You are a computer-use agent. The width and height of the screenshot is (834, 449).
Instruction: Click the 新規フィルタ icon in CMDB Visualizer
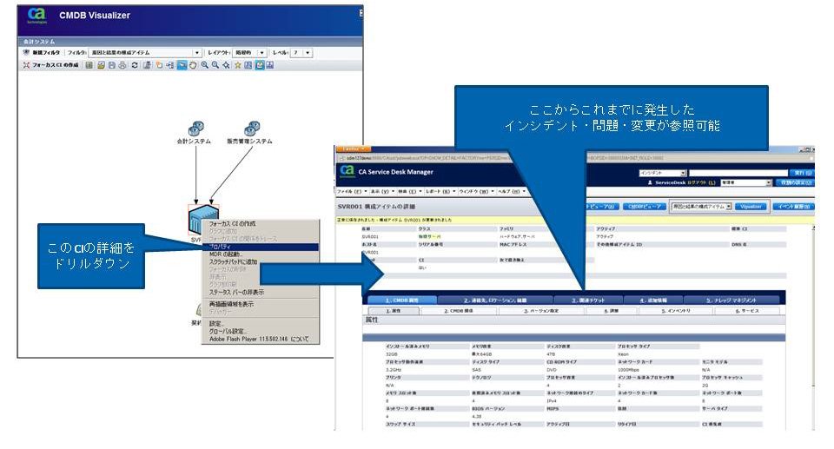[x=26, y=53]
